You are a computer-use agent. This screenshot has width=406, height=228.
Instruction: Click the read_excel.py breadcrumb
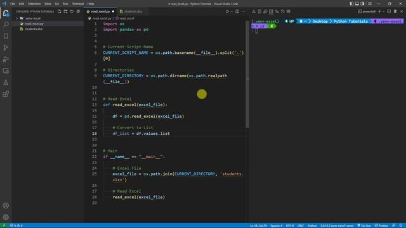point(101,18)
